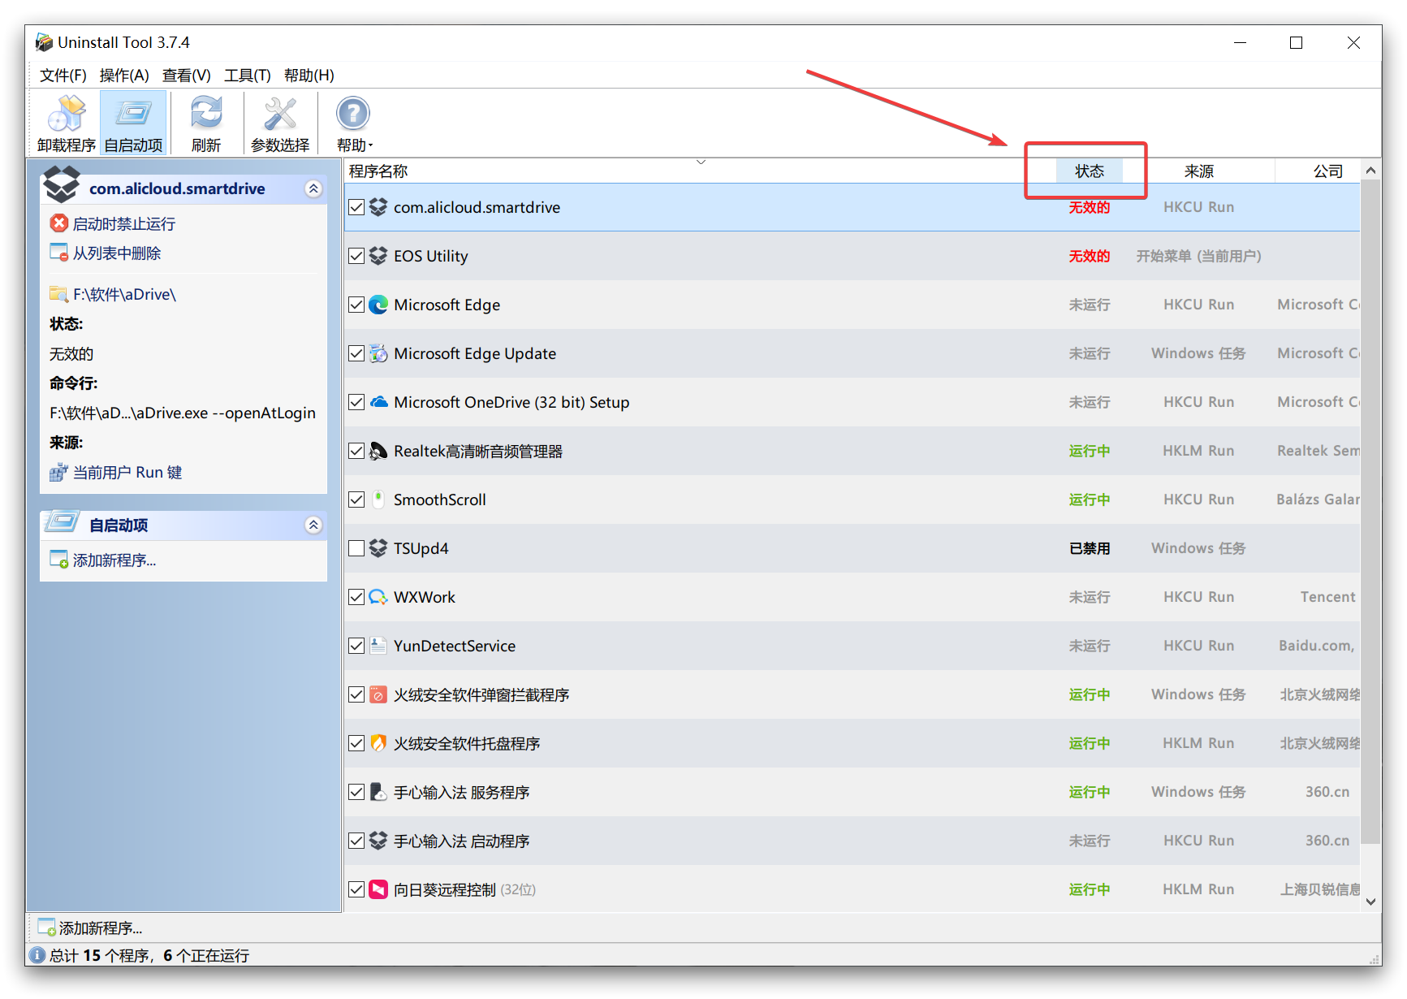Open the F:\软件\aDrive\ folder link

pos(124,294)
